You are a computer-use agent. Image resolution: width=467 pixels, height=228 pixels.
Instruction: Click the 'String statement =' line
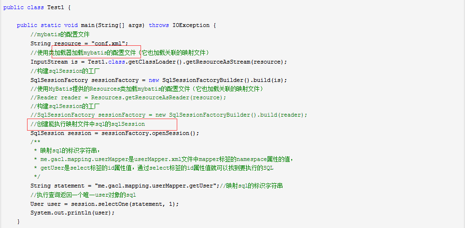[156, 186]
